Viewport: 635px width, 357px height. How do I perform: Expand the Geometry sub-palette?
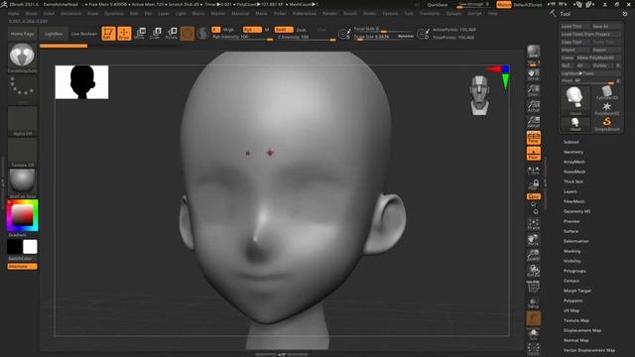(x=573, y=152)
